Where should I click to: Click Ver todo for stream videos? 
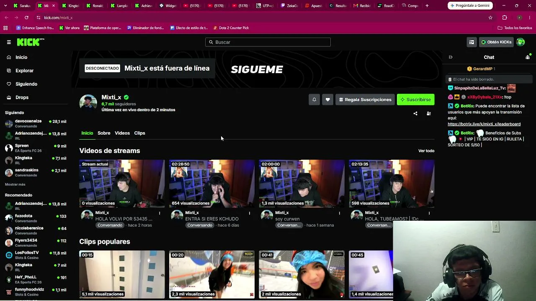click(426, 151)
